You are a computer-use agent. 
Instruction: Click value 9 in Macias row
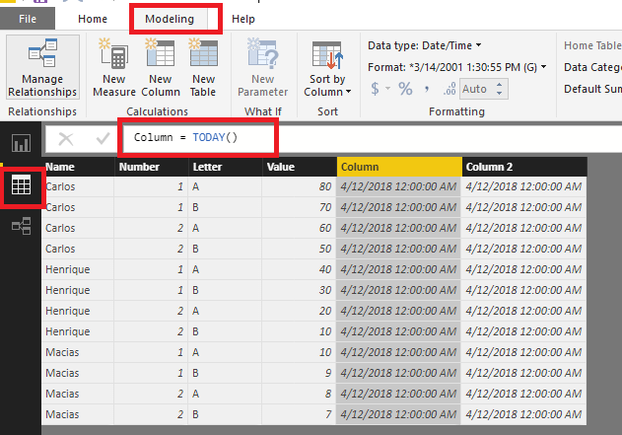299,373
